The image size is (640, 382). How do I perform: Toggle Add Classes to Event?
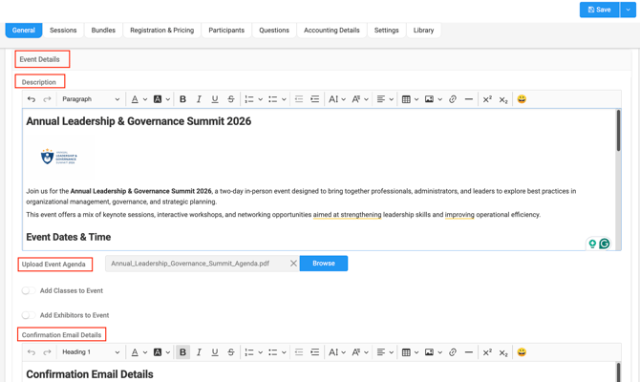pos(28,290)
